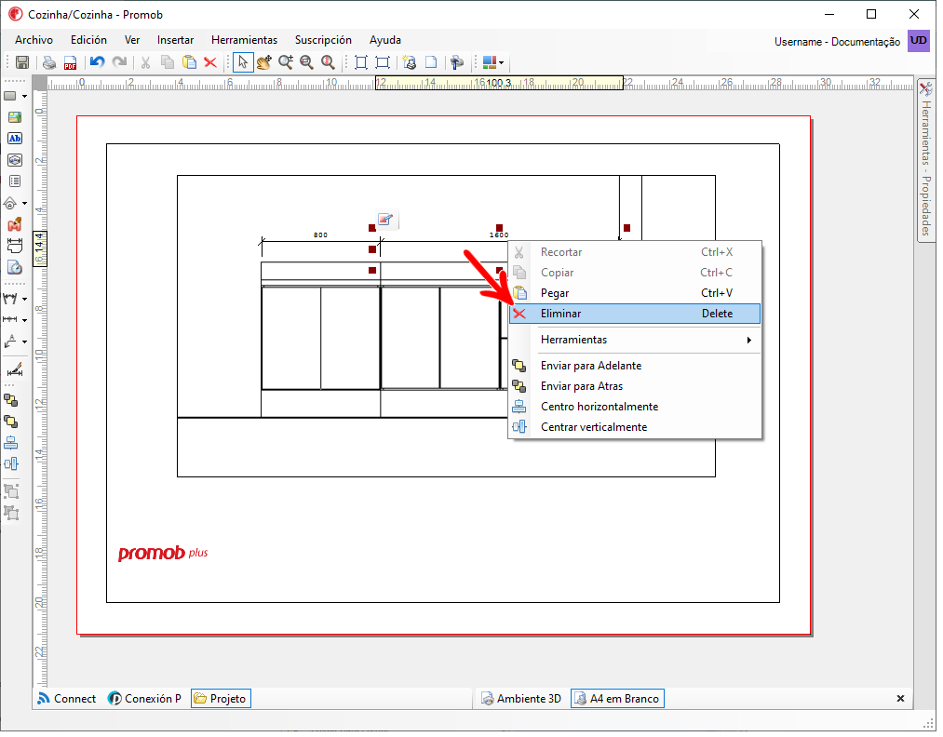
Task: Open the Suscripción menu
Action: pos(323,40)
